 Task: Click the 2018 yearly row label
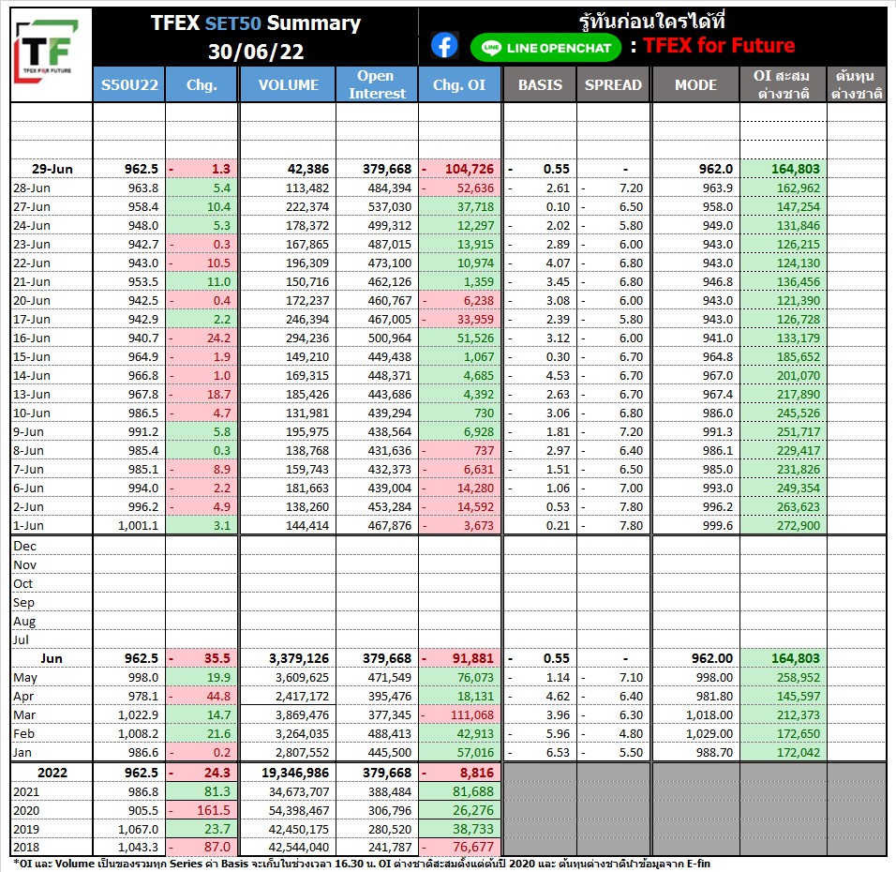tap(26, 848)
